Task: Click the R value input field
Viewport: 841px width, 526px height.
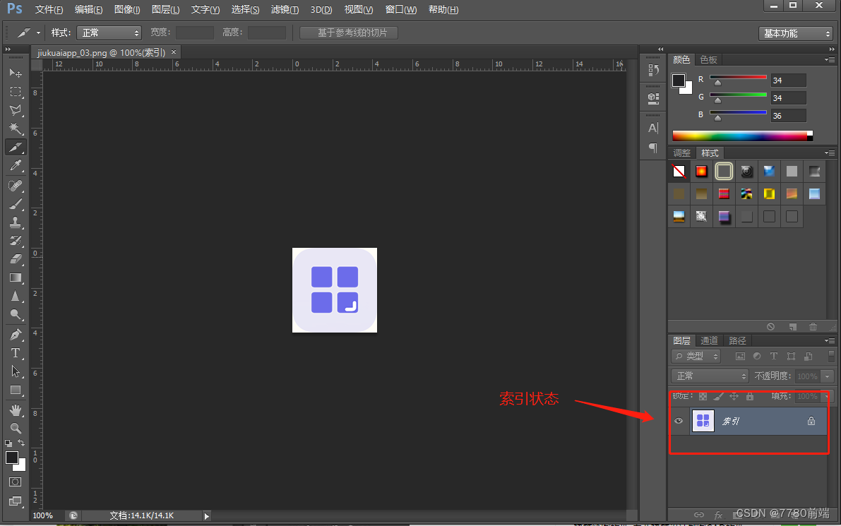Action: [x=789, y=80]
